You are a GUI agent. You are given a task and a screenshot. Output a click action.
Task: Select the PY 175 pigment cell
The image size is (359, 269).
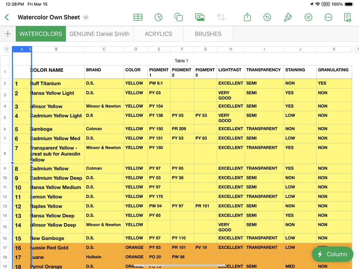[x=159, y=197]
